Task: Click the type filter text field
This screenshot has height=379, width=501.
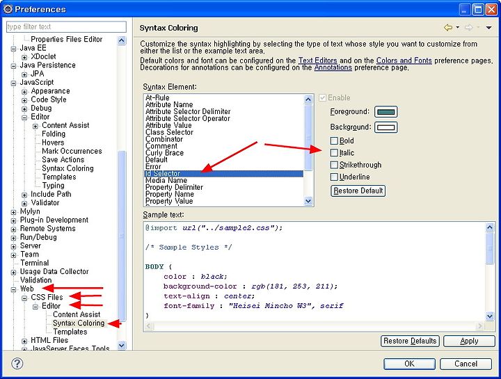Action: click(67, 27)
